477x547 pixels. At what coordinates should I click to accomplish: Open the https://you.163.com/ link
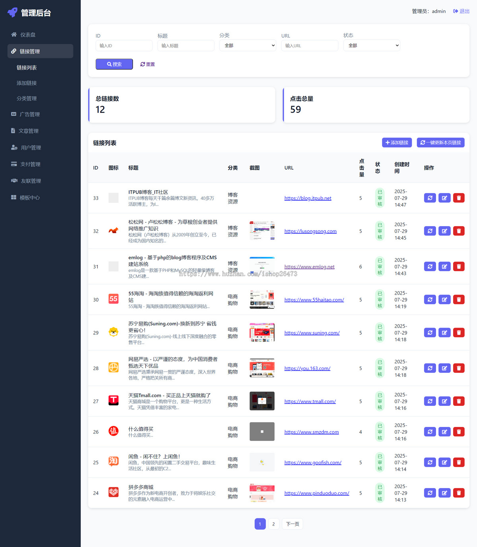[x=307, y=369]
